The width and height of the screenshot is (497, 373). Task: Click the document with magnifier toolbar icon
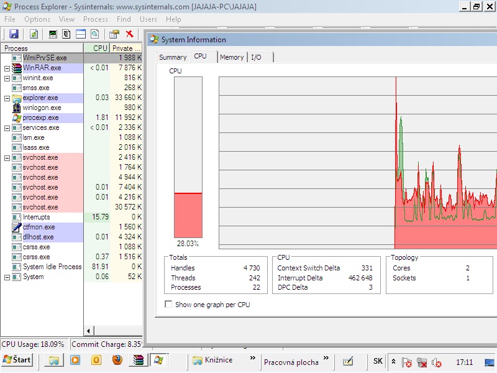(95, 34)
